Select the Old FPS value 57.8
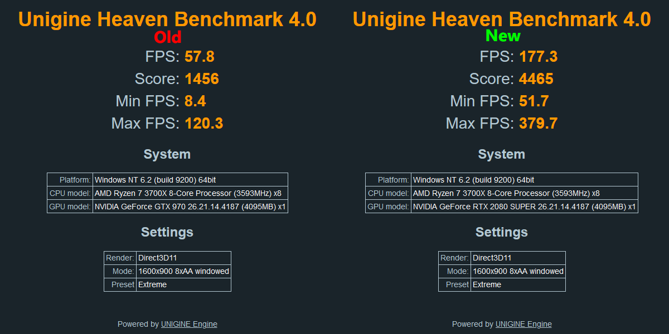The width and height of the screenshot is (669, 334). pos(200,57)
